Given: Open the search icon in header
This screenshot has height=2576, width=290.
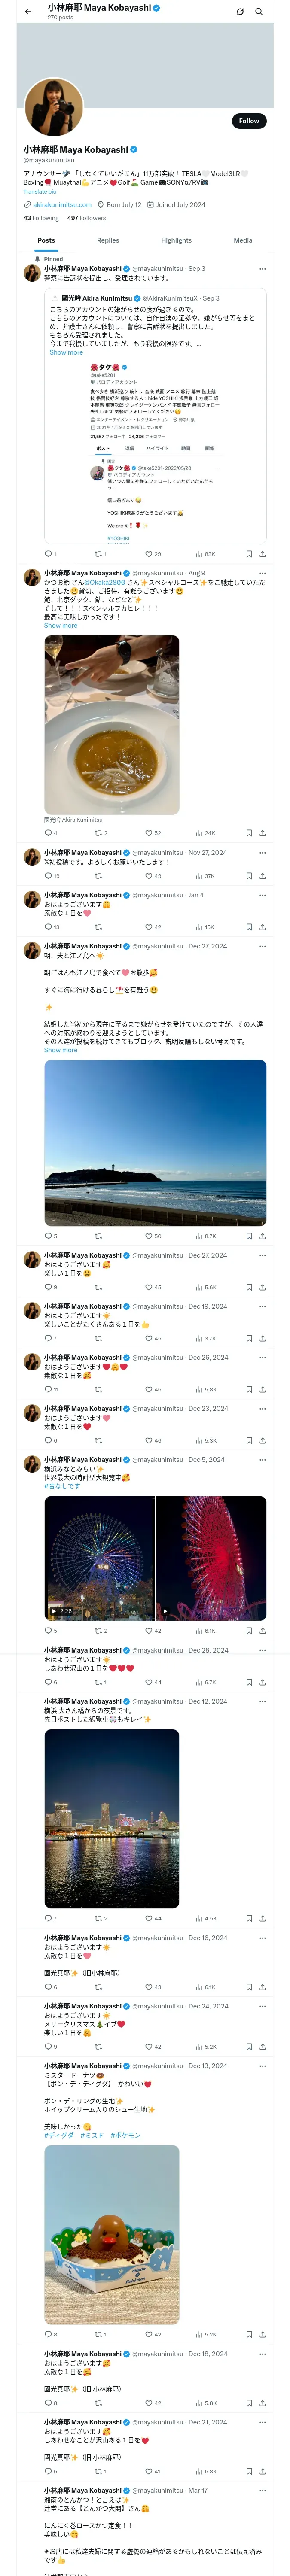Looking at the screenshot, I should click(x=259, y=12).
